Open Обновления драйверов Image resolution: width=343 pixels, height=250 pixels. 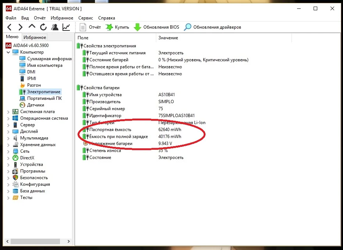tap(212, 27)
